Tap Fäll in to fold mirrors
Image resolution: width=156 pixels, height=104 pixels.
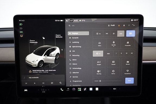pos(100,44)
